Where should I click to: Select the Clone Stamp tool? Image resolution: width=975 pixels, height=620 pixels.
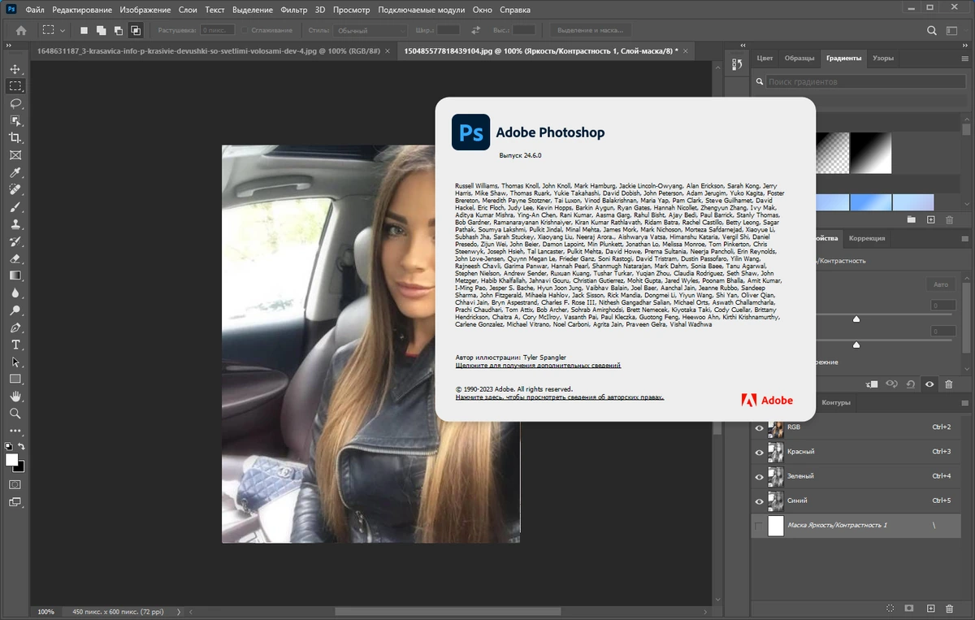pos(15,224)
